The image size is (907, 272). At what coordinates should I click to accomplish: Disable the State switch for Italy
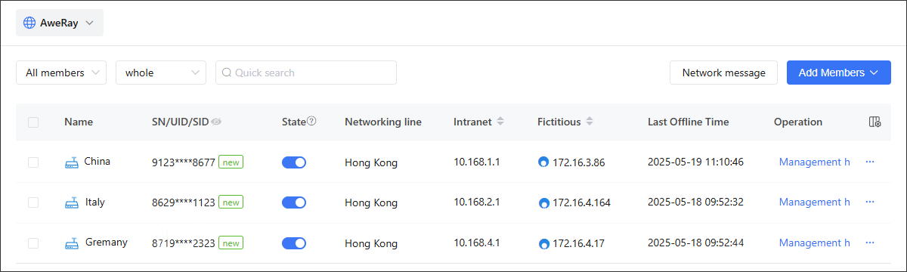[x=294, y=202]
